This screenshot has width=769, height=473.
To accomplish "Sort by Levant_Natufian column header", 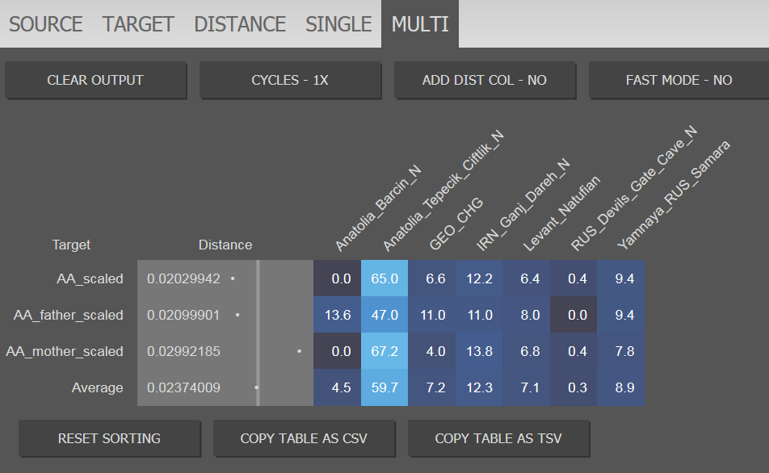I will pos(561,214).
